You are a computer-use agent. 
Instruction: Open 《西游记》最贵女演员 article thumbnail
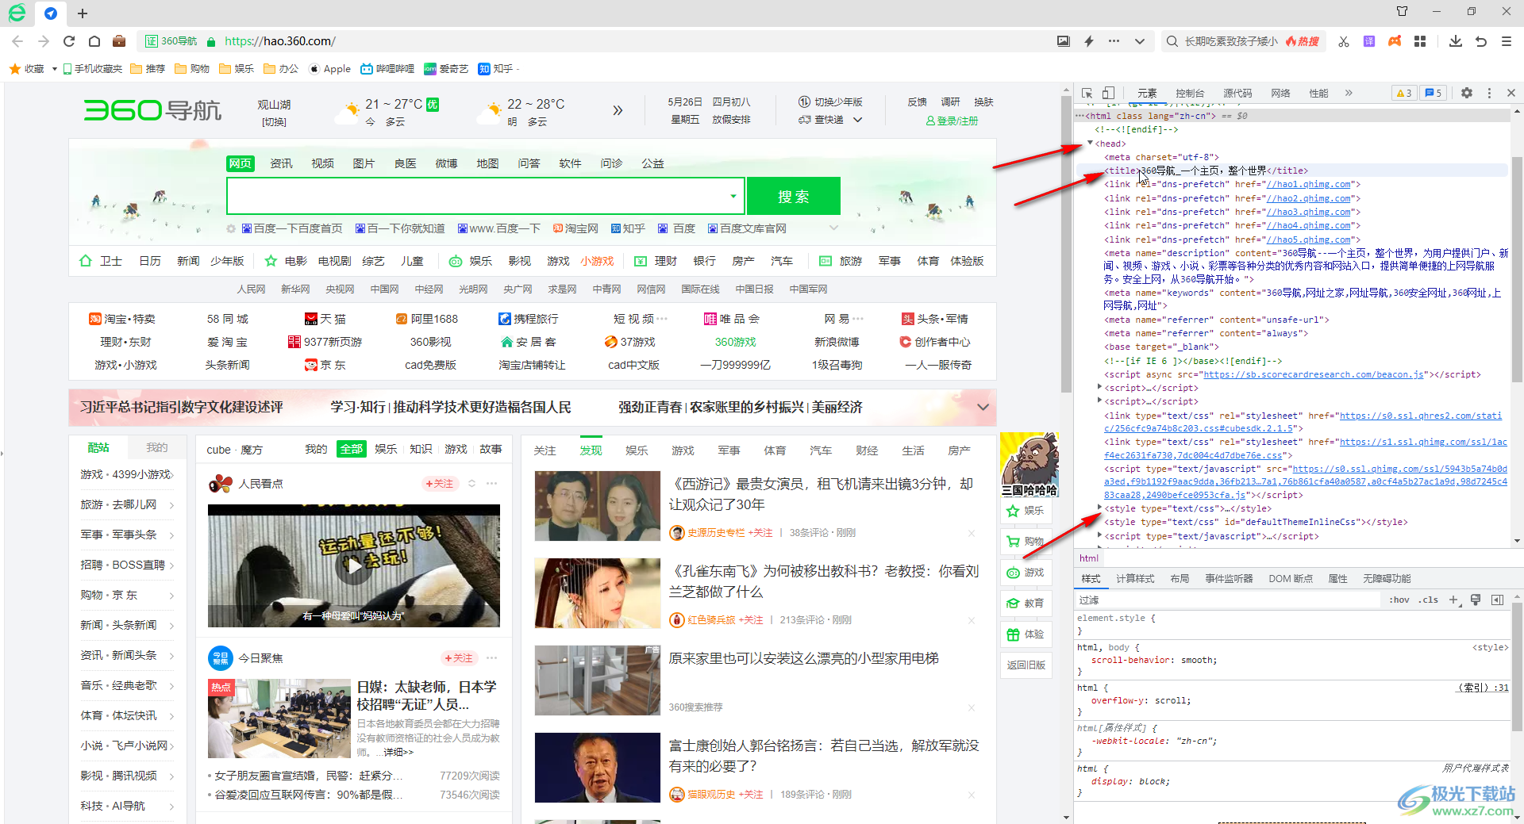[598, 506]
